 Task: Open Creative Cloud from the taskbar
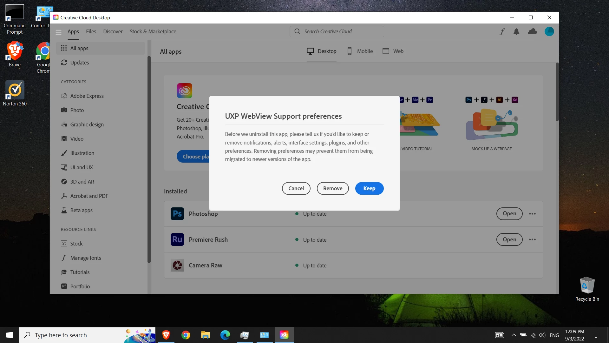pyautogui.click(x=284, y=335)
